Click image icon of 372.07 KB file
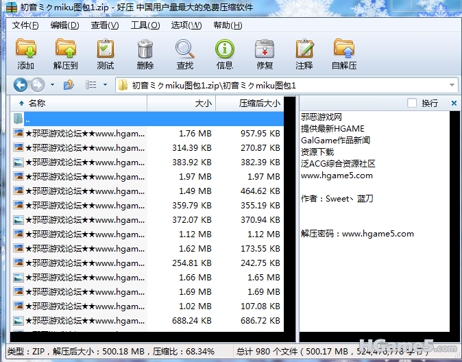Screen dimensions: 462x362 [x=19, y=219]
